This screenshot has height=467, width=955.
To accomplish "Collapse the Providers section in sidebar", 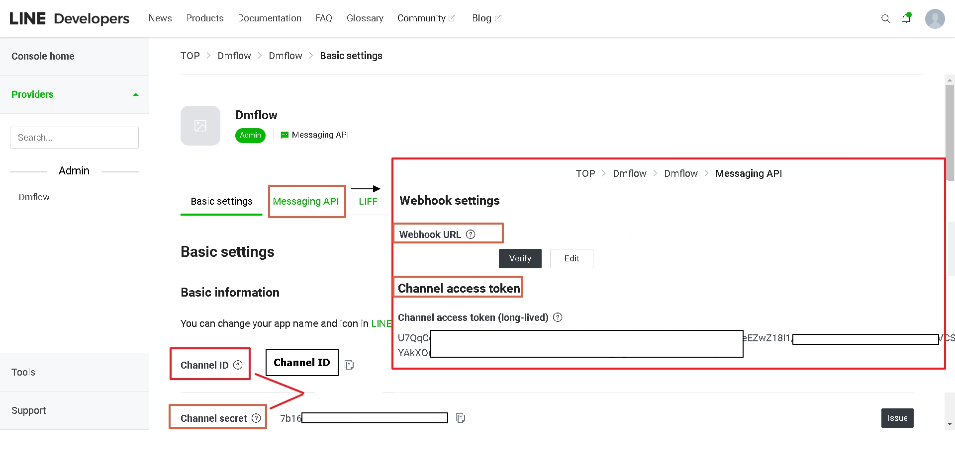I will click(x=135, y=94).
